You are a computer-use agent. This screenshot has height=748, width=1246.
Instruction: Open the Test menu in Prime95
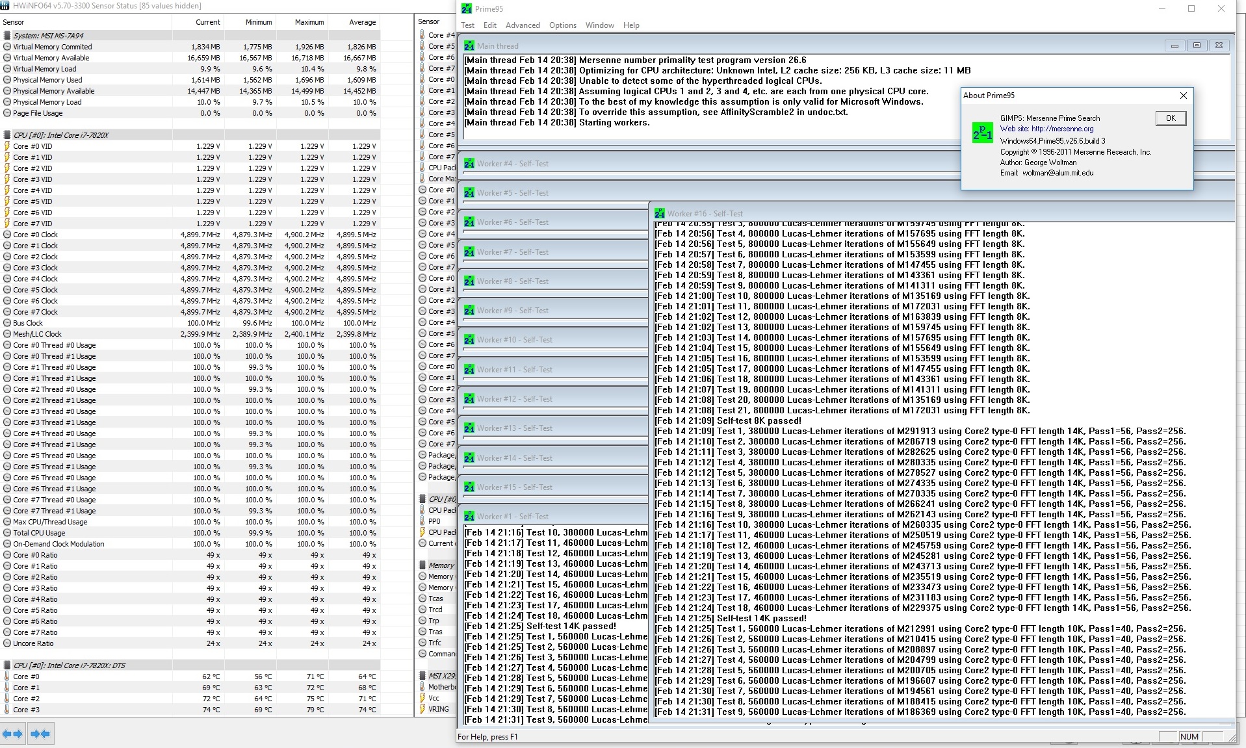tap(468, 25)
